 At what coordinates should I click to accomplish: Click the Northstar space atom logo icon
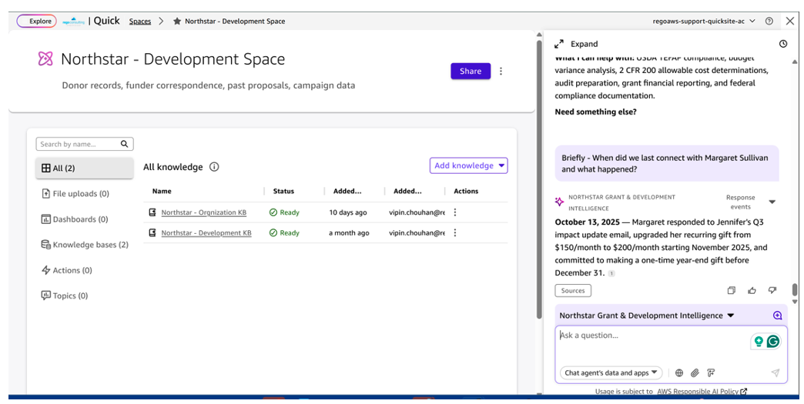[45, 59]
